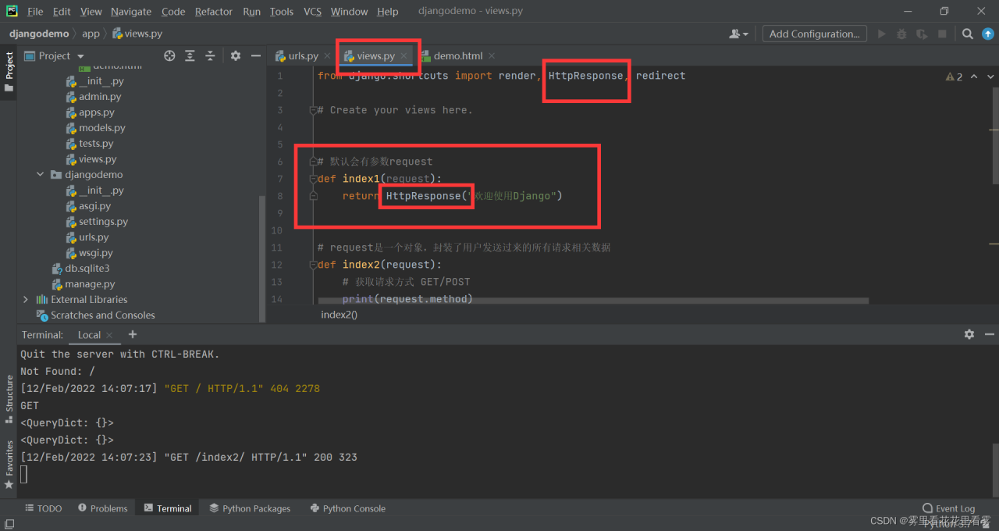This screenshot has height=531, width=999.
Task: Open the VCS menu
Action: [x=312, y=12]
